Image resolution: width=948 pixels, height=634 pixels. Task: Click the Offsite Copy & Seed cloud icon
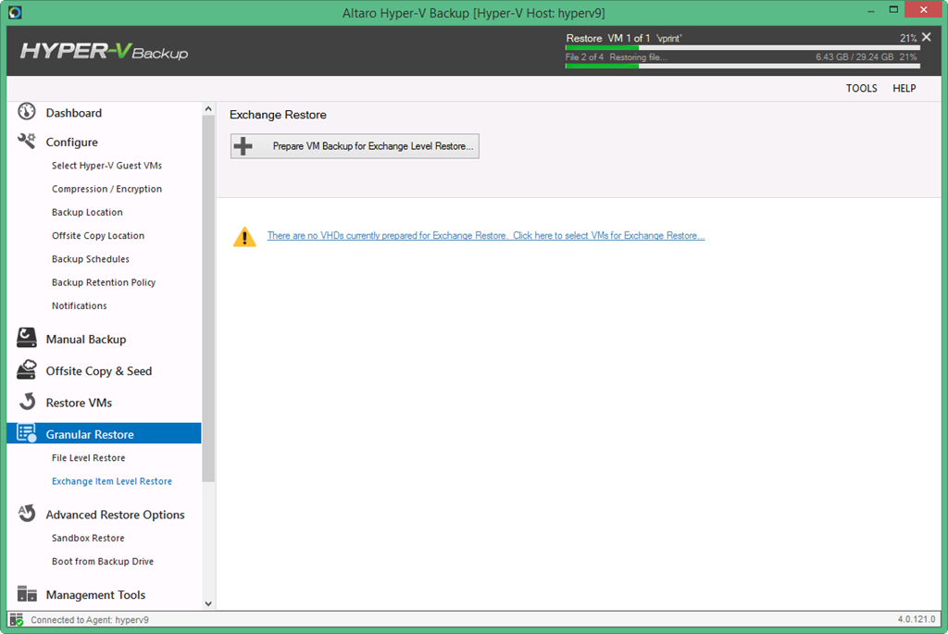click(x=27, y=369)
